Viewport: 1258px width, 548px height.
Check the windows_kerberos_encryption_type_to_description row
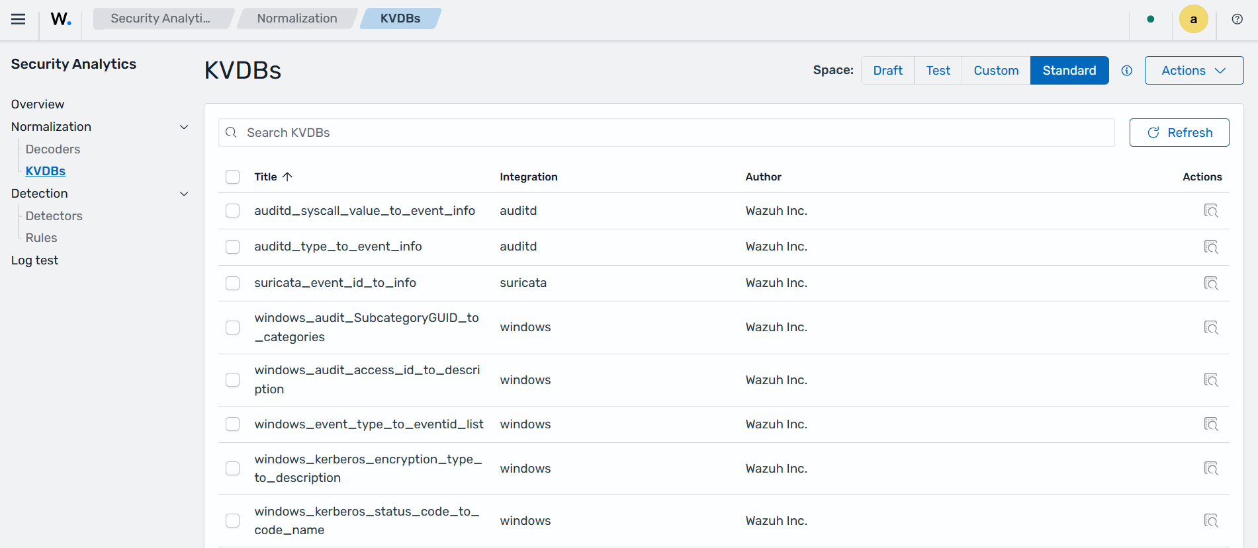232,468
